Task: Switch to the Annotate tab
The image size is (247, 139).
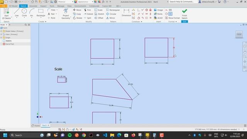Action: [x=33, y=6]
